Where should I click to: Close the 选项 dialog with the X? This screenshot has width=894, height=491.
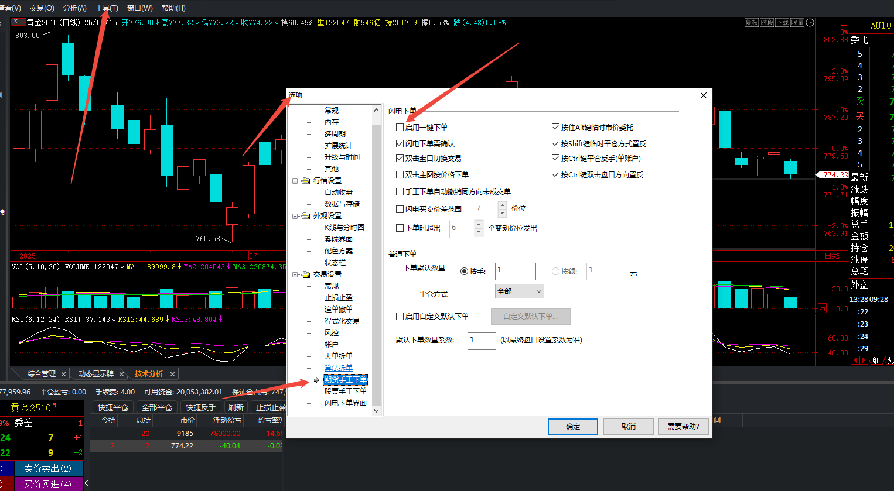[704, 95]
